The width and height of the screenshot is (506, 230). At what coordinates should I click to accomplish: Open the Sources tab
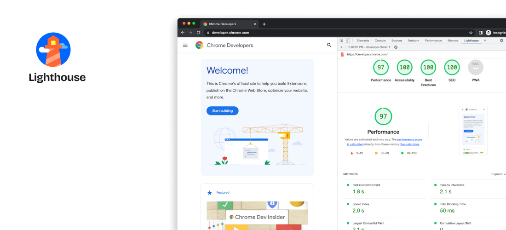coord(397,40)
